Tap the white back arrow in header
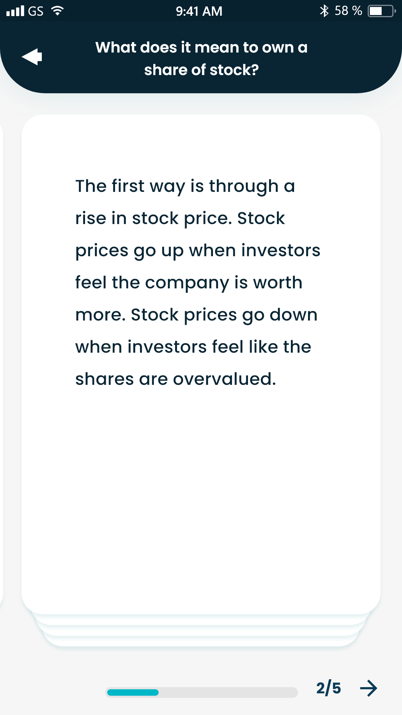The image size is (402, 715). pyautogui.click(x=32, y=57)
